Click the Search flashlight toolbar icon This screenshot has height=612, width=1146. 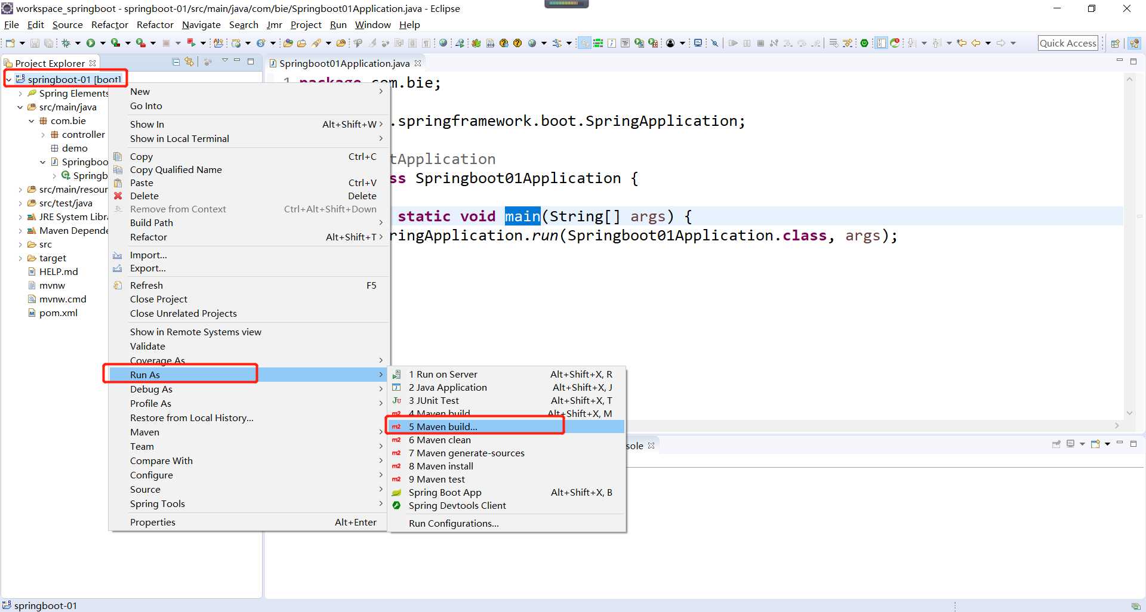tap(316, 43)
